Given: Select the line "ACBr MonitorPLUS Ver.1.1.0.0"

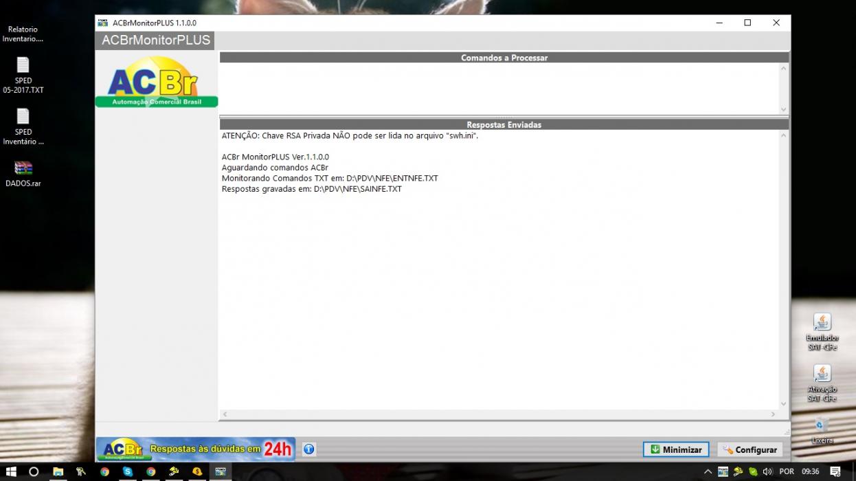Looking at the screenshot, I should [275, 157].
